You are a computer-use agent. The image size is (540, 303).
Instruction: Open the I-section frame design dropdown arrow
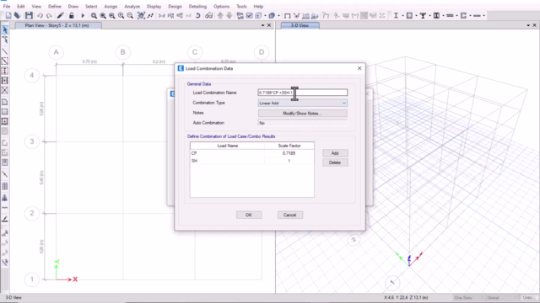point(402,15)
